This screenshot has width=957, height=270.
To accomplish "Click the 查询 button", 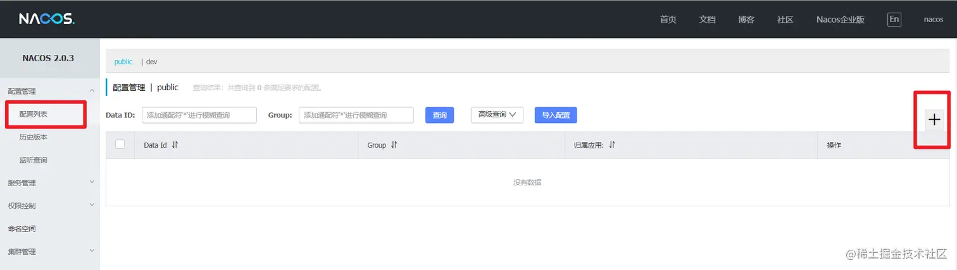I will [440, 115].
